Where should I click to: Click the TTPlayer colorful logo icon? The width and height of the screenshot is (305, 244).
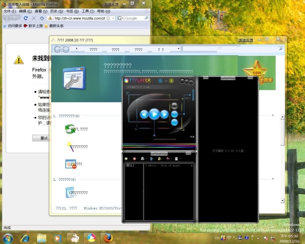[x=126, y=80]
